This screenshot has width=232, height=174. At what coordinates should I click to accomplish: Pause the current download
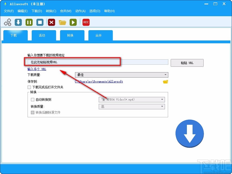(x=29, y=22)
